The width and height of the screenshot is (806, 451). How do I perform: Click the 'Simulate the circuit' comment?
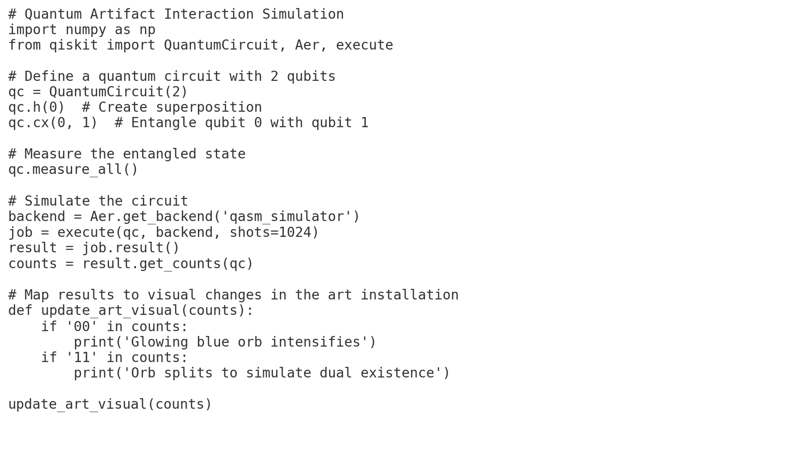(x=98, y=201)
